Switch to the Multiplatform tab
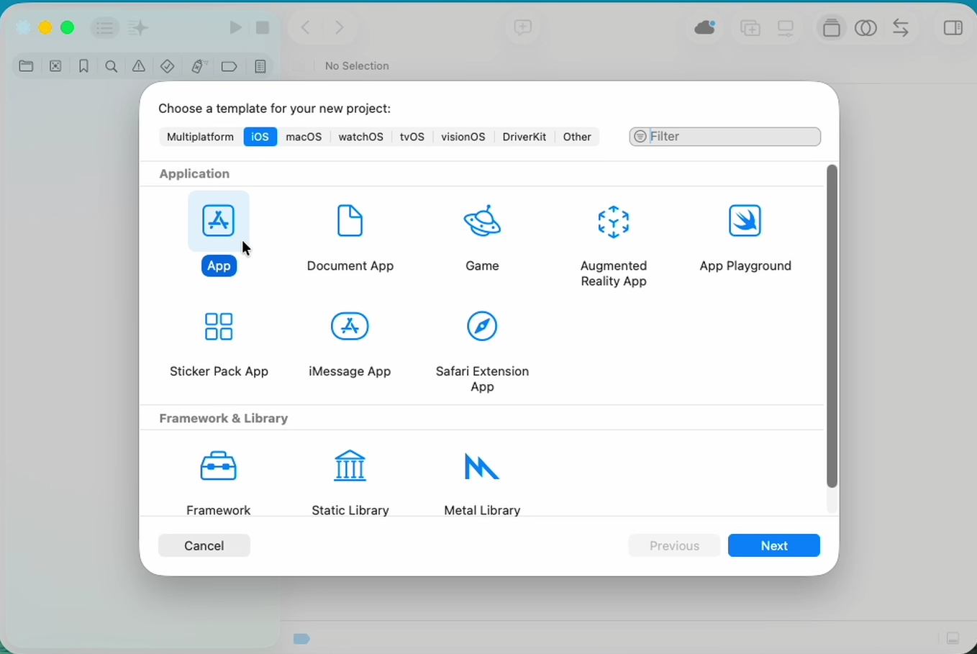The image size is (977, 654). (x=200, y=137)
